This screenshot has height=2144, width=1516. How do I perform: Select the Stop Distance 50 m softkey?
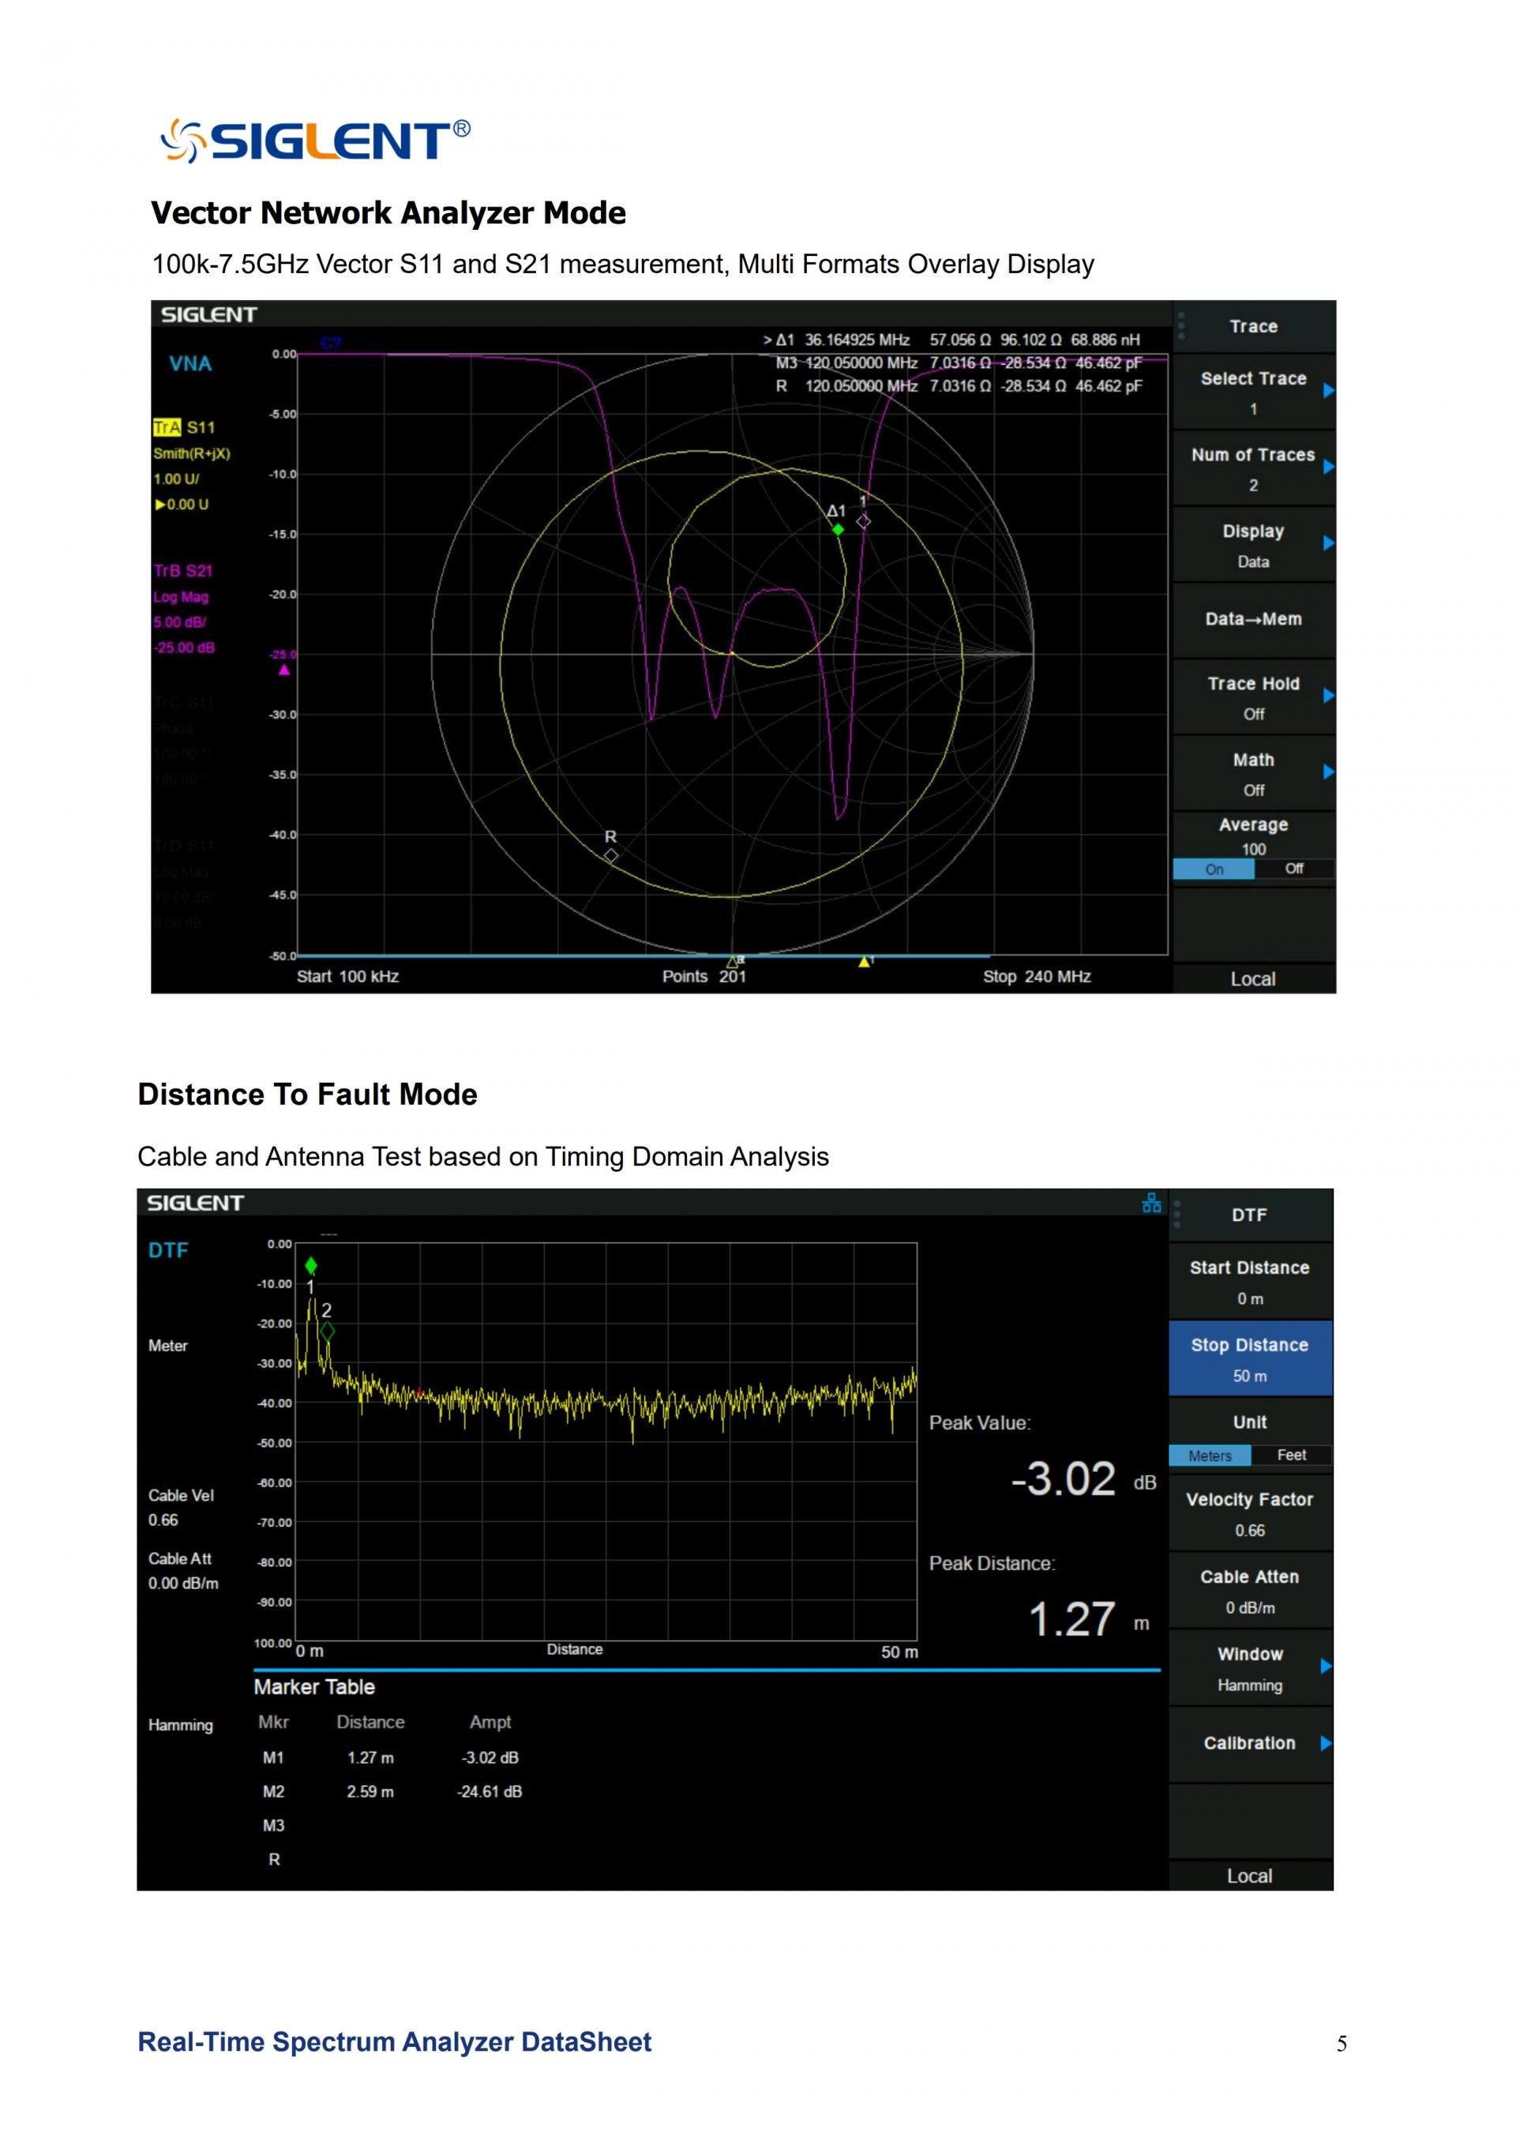pyautogui.click(x=1249, y=1359)
